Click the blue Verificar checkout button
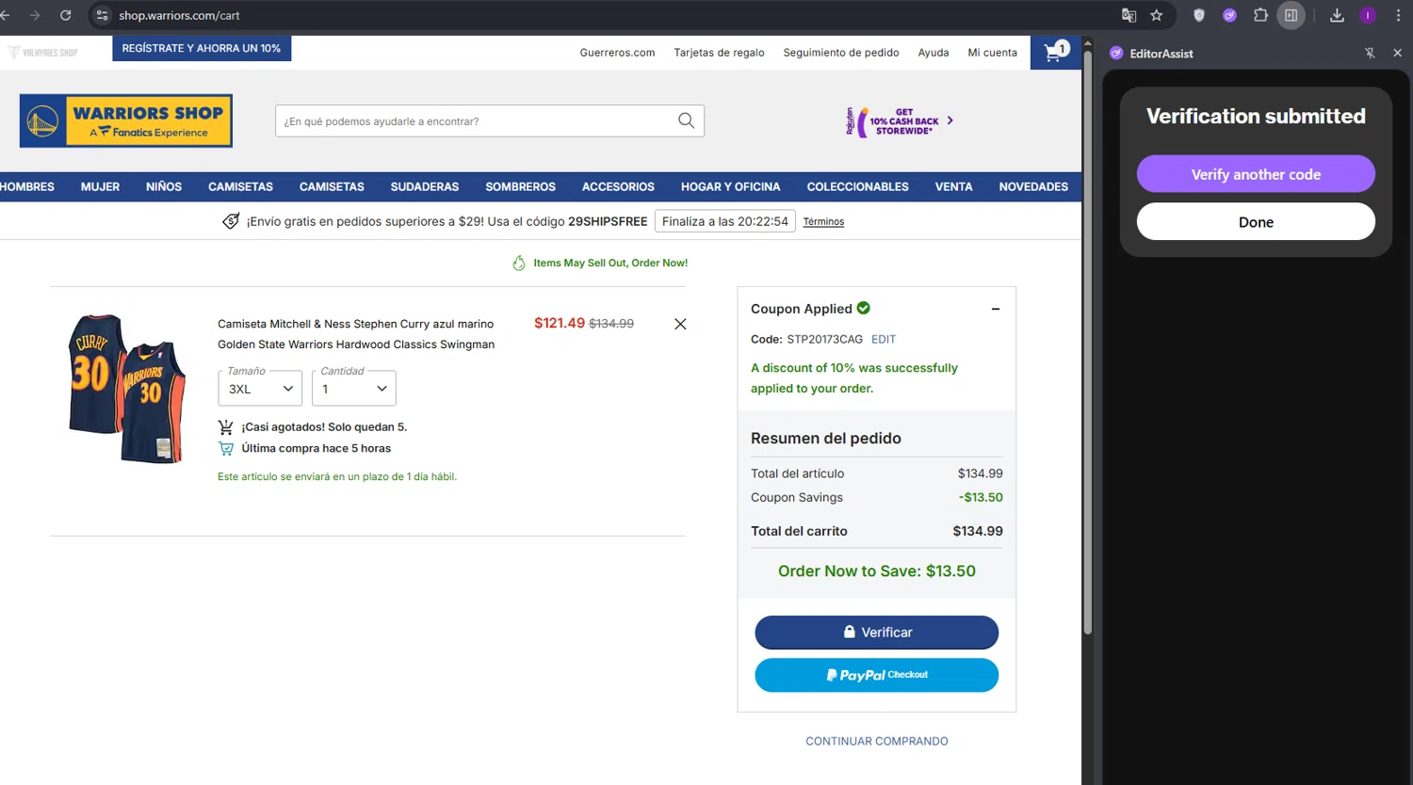This screenshot has height=785, width=1413. point(876,633)
